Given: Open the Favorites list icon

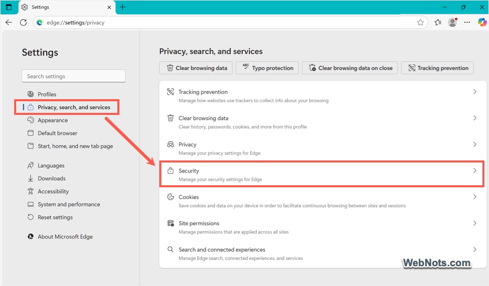Looking at the screenshot, I should (x=438, y=22).
